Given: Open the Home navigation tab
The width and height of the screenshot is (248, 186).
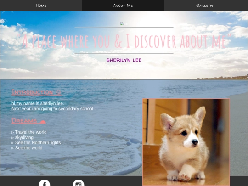Looking at the screenshot, I should [41, 6].
